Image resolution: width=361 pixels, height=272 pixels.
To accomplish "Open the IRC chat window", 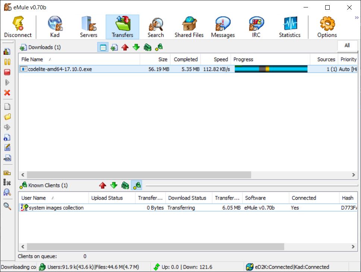I will tap(256, 27).
